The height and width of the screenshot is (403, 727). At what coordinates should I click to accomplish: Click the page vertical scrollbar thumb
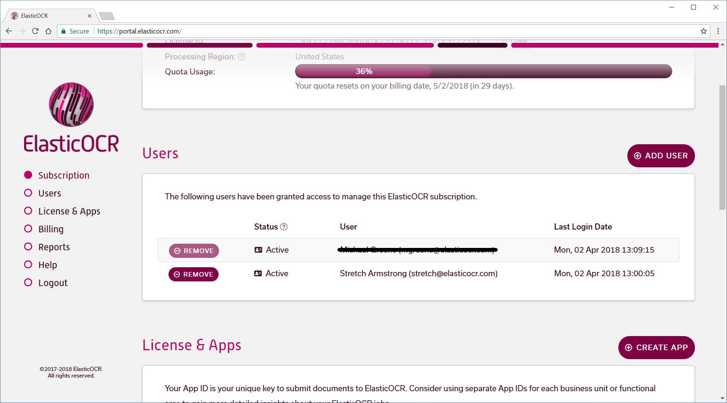click(722, 147)
